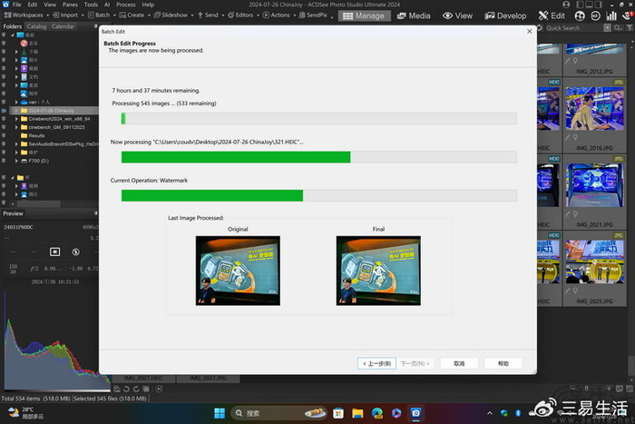Viewport: 635px width, 424px height.
Task: Open the Quick Search dropdown arrow
Action: click(607, 28)
